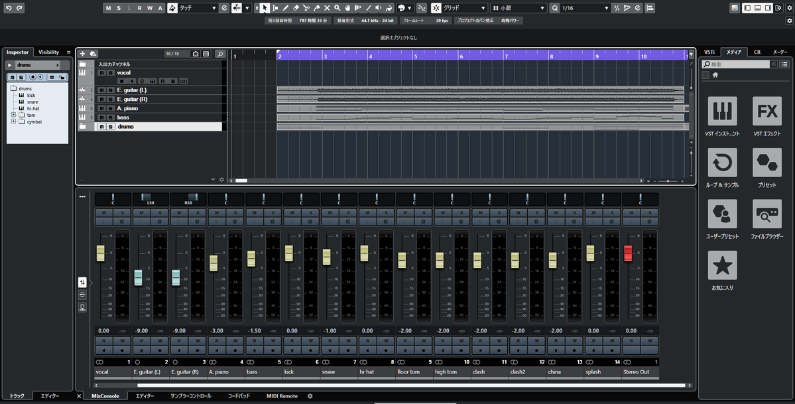This screenshot has height=404, width=795.
Task: Select the Erase tool
Action: click(296, 8)
